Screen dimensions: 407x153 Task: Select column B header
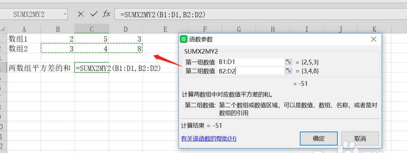point(58,29)
